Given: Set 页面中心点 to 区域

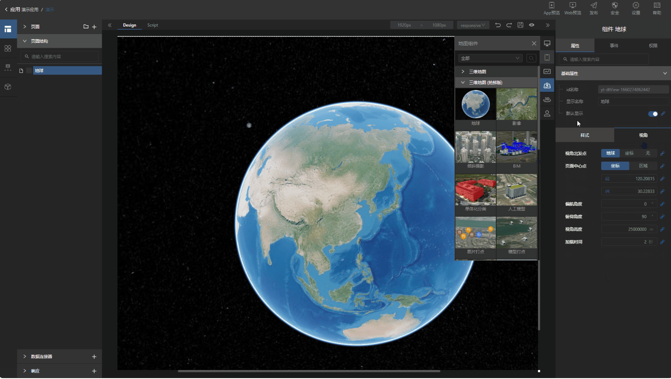Looking at the screenshot, I should pyautogui.click(x=643, y=166).
